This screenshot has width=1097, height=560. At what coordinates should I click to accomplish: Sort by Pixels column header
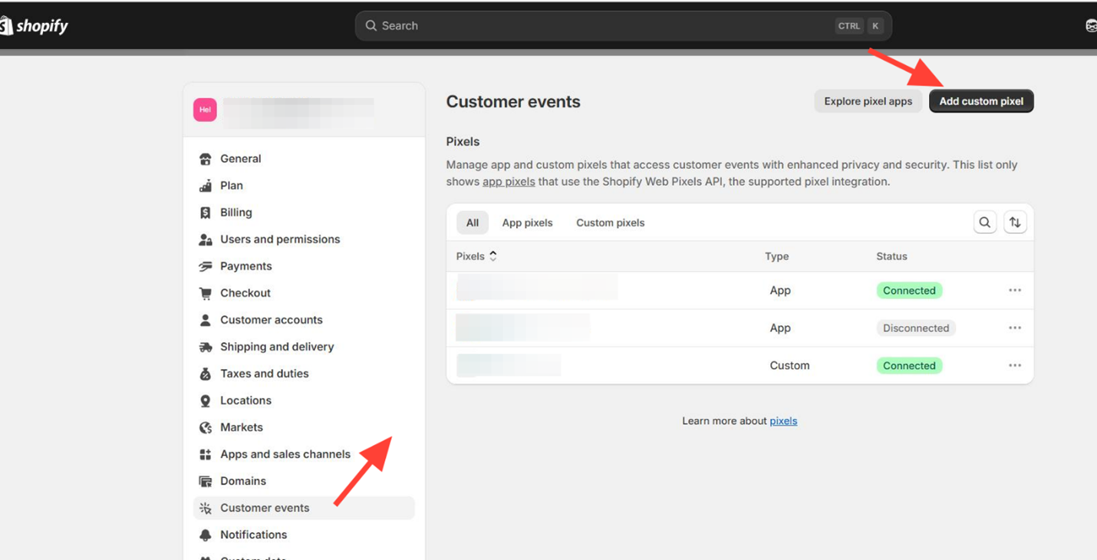click(x=476, y=256)
